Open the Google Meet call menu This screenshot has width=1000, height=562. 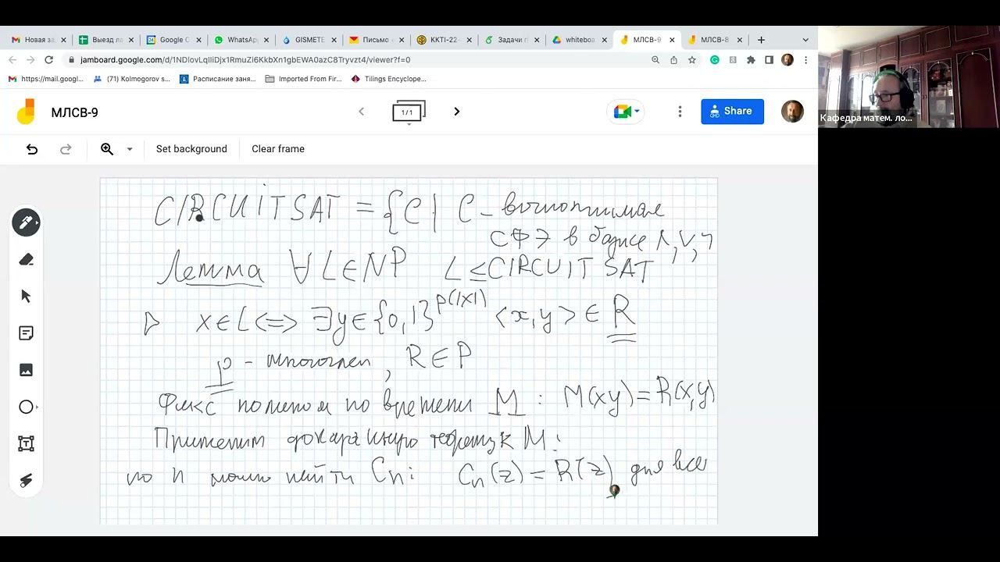point(627,112)
